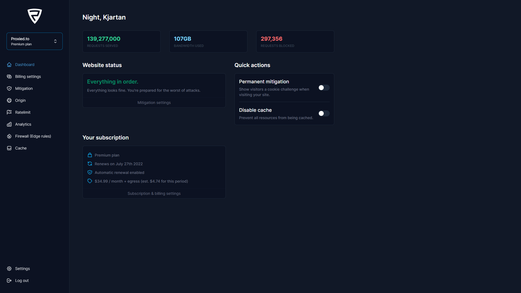Click the Cache disk icon
Image resolution: width=521 pixels, height=293 pixels.
pyautogui.click(x=9, y=148)
